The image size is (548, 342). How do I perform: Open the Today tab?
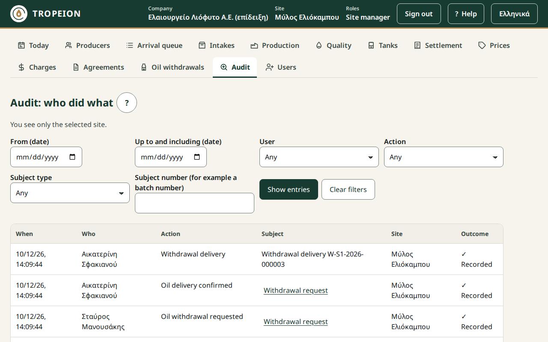tap(33, 45)
